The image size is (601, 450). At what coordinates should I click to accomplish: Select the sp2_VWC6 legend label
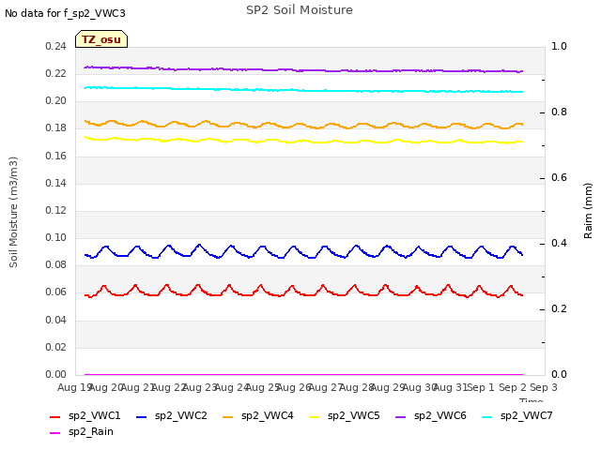click(x=440, y=416)
